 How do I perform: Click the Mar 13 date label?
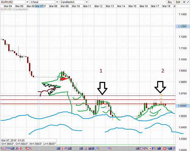pyautogui.click(x=110, y=6)
